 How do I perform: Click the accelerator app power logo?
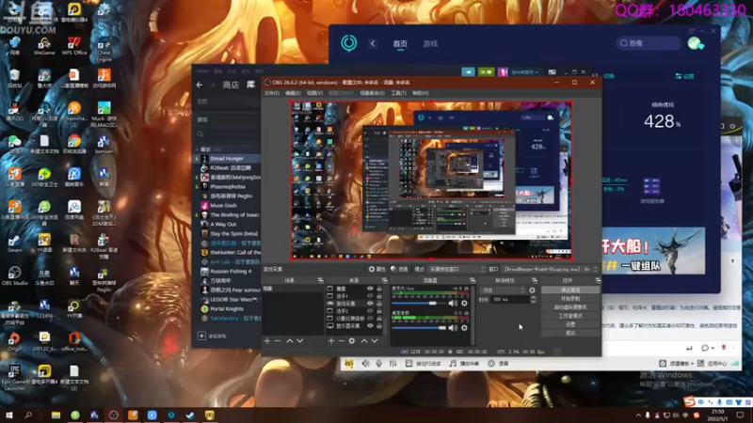(349, 43)
